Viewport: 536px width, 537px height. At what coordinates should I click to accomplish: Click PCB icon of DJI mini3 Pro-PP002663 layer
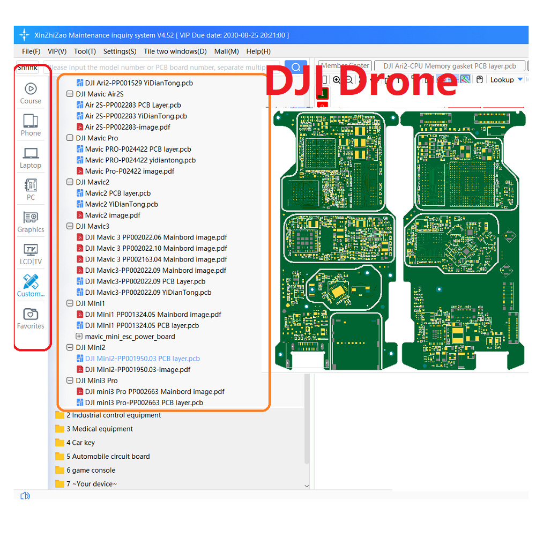pyautogui.click(x=80, y=402)
